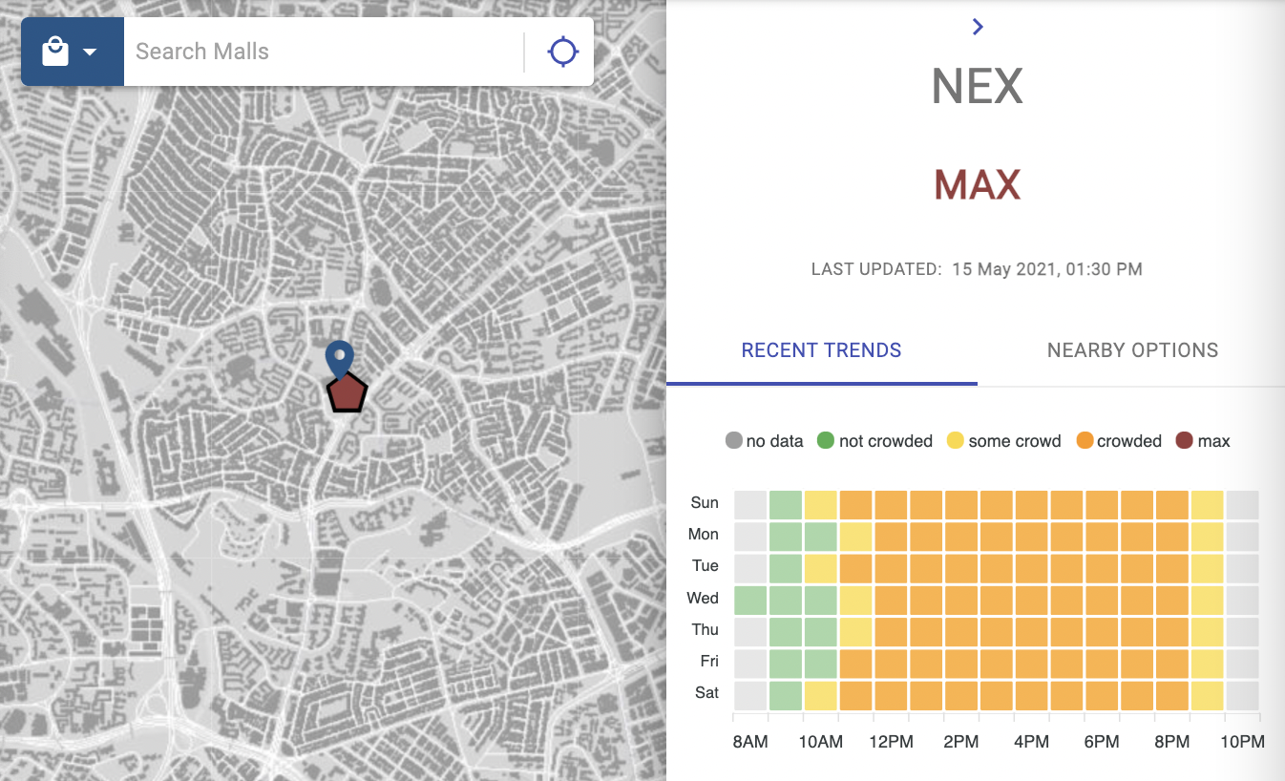The image size is (1285, 781).
Task: Click the '12PM' axis label
Action: pyautogui.click(x=892, y=742)
